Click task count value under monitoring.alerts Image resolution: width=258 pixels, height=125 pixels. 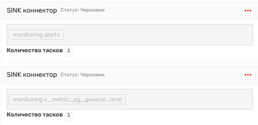(69, 51)
